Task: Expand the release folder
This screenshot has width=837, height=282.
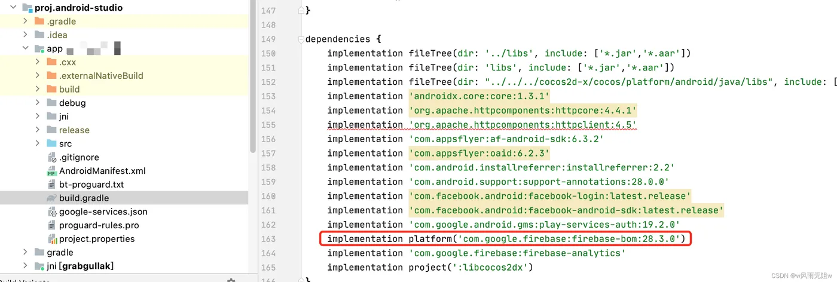Action: pyautogui.click(x=37, y=130)
